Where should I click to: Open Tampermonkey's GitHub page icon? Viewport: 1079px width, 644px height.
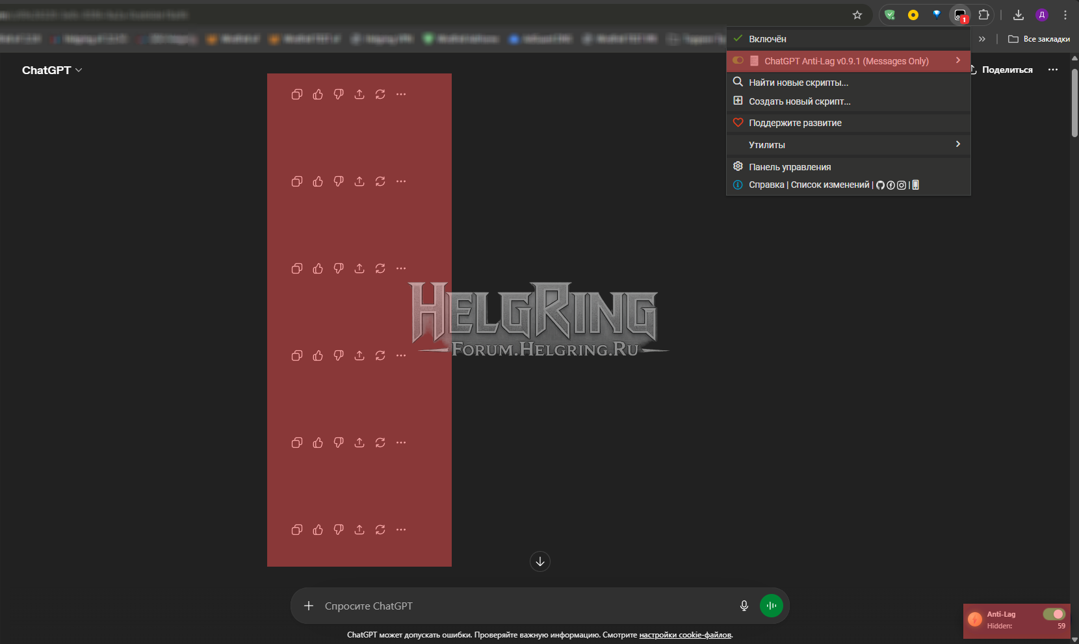coord(881,185)
